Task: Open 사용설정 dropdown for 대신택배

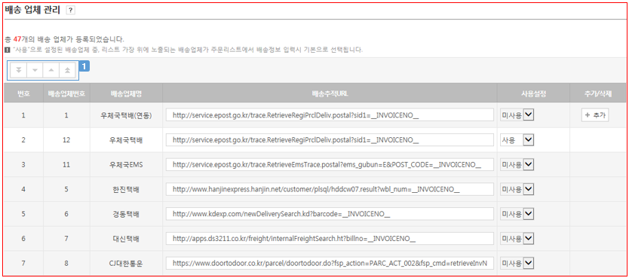Action: click(x=517, y=239)
